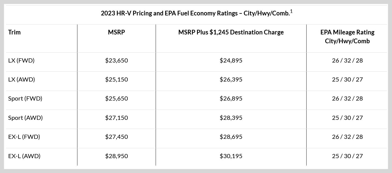Select the $28,950 MSRP cell
392x173 pixels.
coord(116,156)
